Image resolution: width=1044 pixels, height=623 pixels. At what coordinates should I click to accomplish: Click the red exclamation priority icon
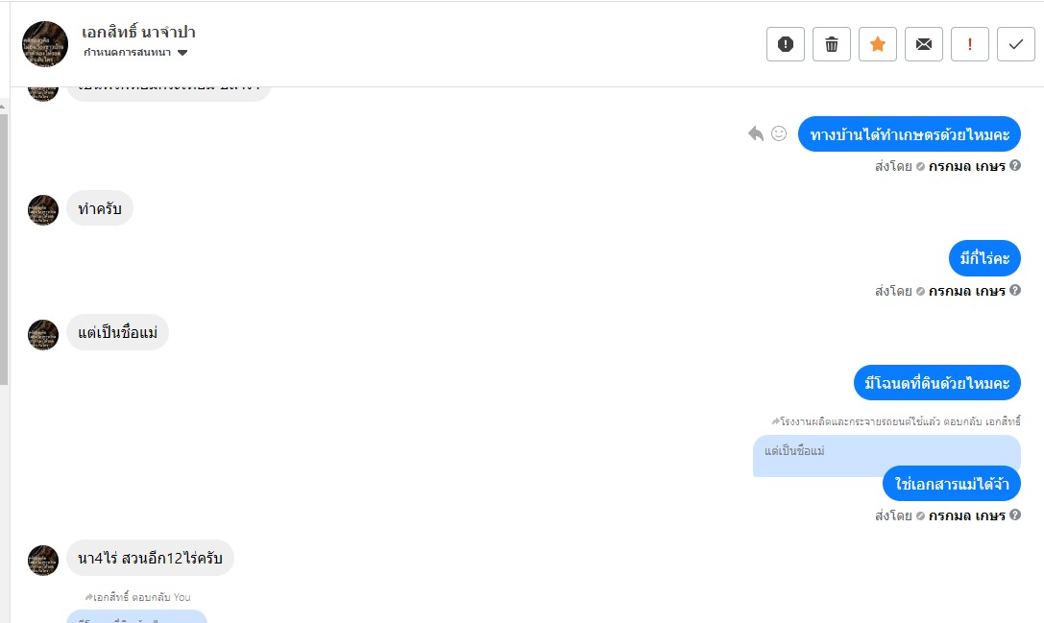coord(970,44)
